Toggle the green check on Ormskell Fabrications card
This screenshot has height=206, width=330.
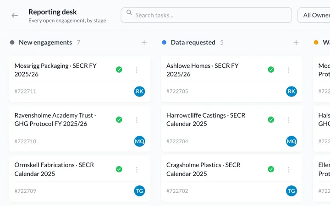click(119, 169)
